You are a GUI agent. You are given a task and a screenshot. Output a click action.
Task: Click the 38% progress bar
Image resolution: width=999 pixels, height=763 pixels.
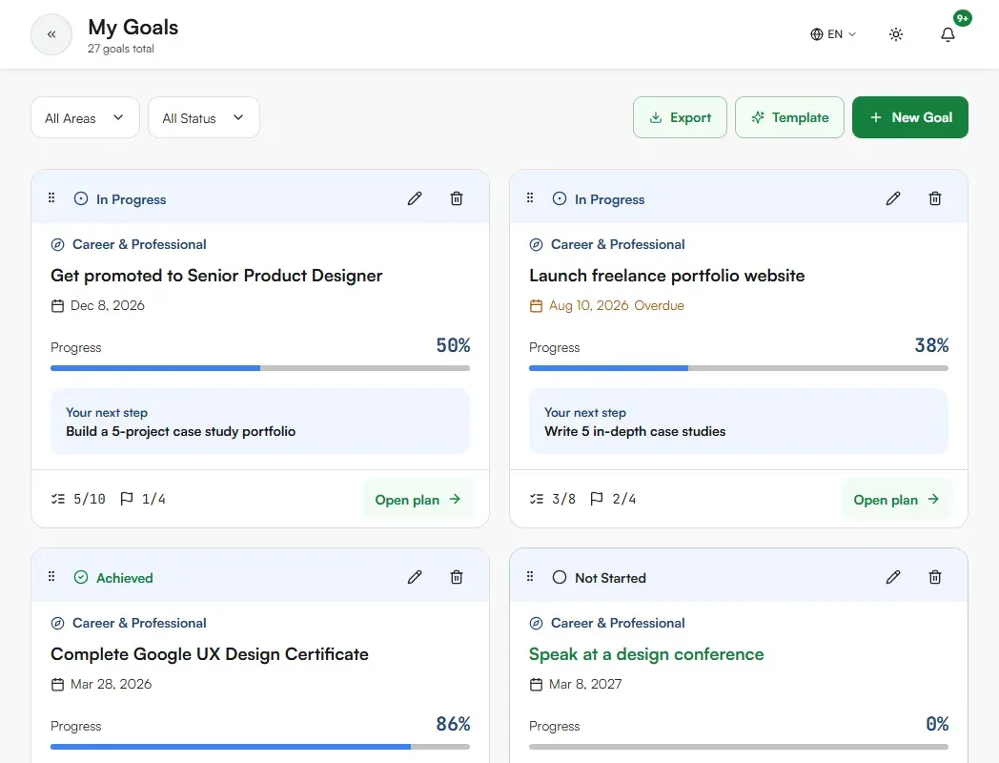coord(739,368)
